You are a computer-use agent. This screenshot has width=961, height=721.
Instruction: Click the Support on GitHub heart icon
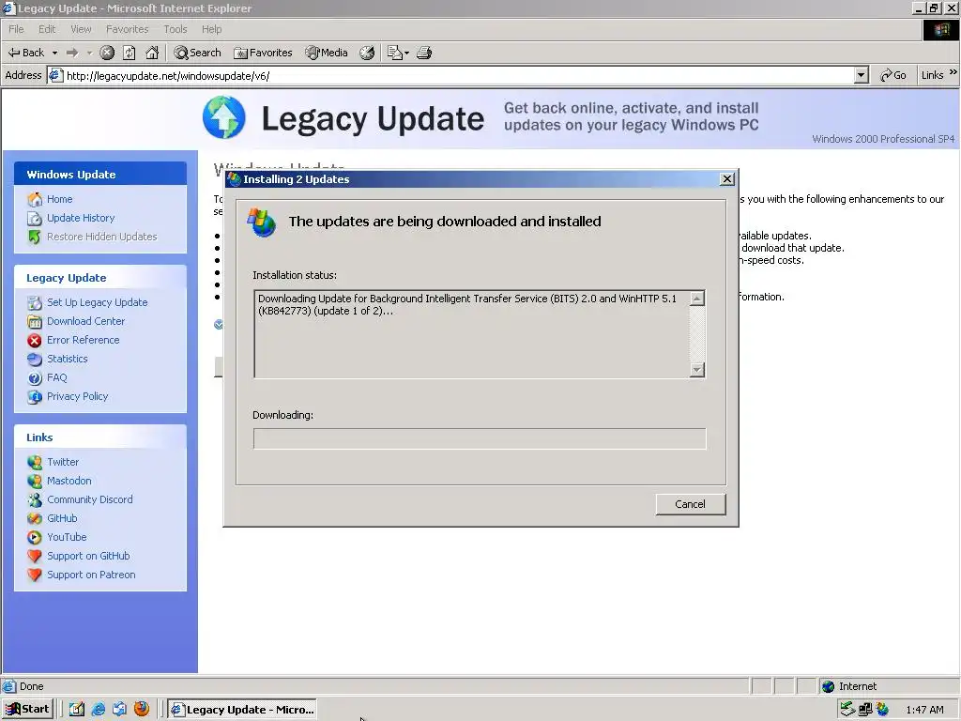tap(35, 556)
